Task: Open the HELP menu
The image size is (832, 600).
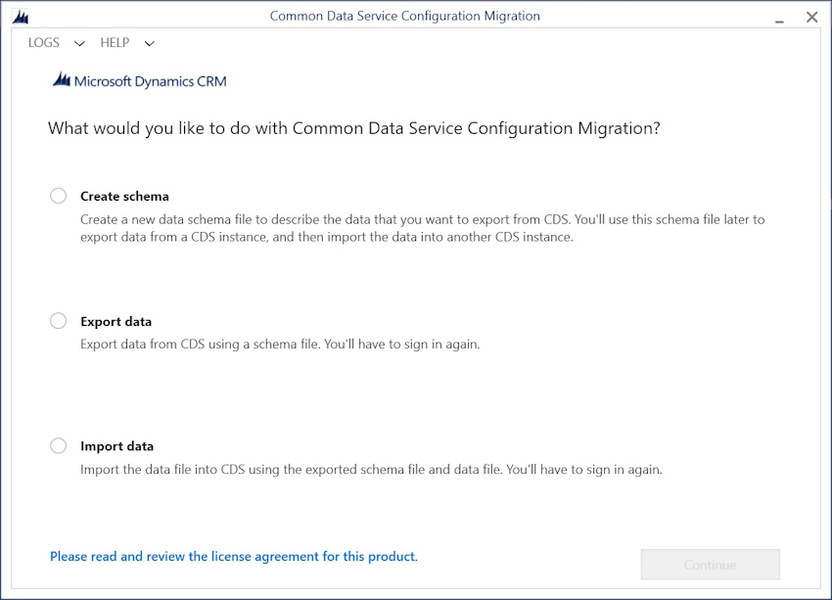Action: point(115,42)
